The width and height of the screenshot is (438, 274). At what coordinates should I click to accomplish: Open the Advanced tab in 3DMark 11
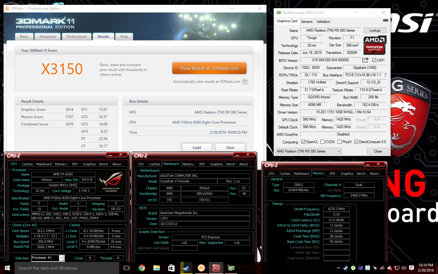pyautogui.click(x=47, y=37)
